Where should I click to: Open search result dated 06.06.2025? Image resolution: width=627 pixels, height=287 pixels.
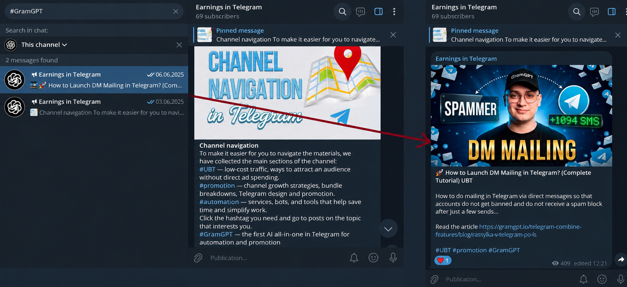tap(94, 80)
